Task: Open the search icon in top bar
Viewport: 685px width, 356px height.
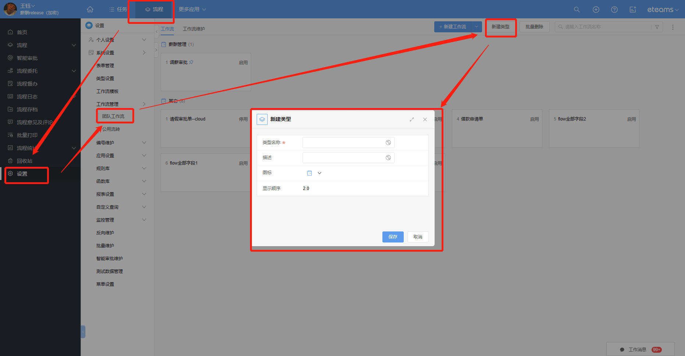Action: coord(577,10)
